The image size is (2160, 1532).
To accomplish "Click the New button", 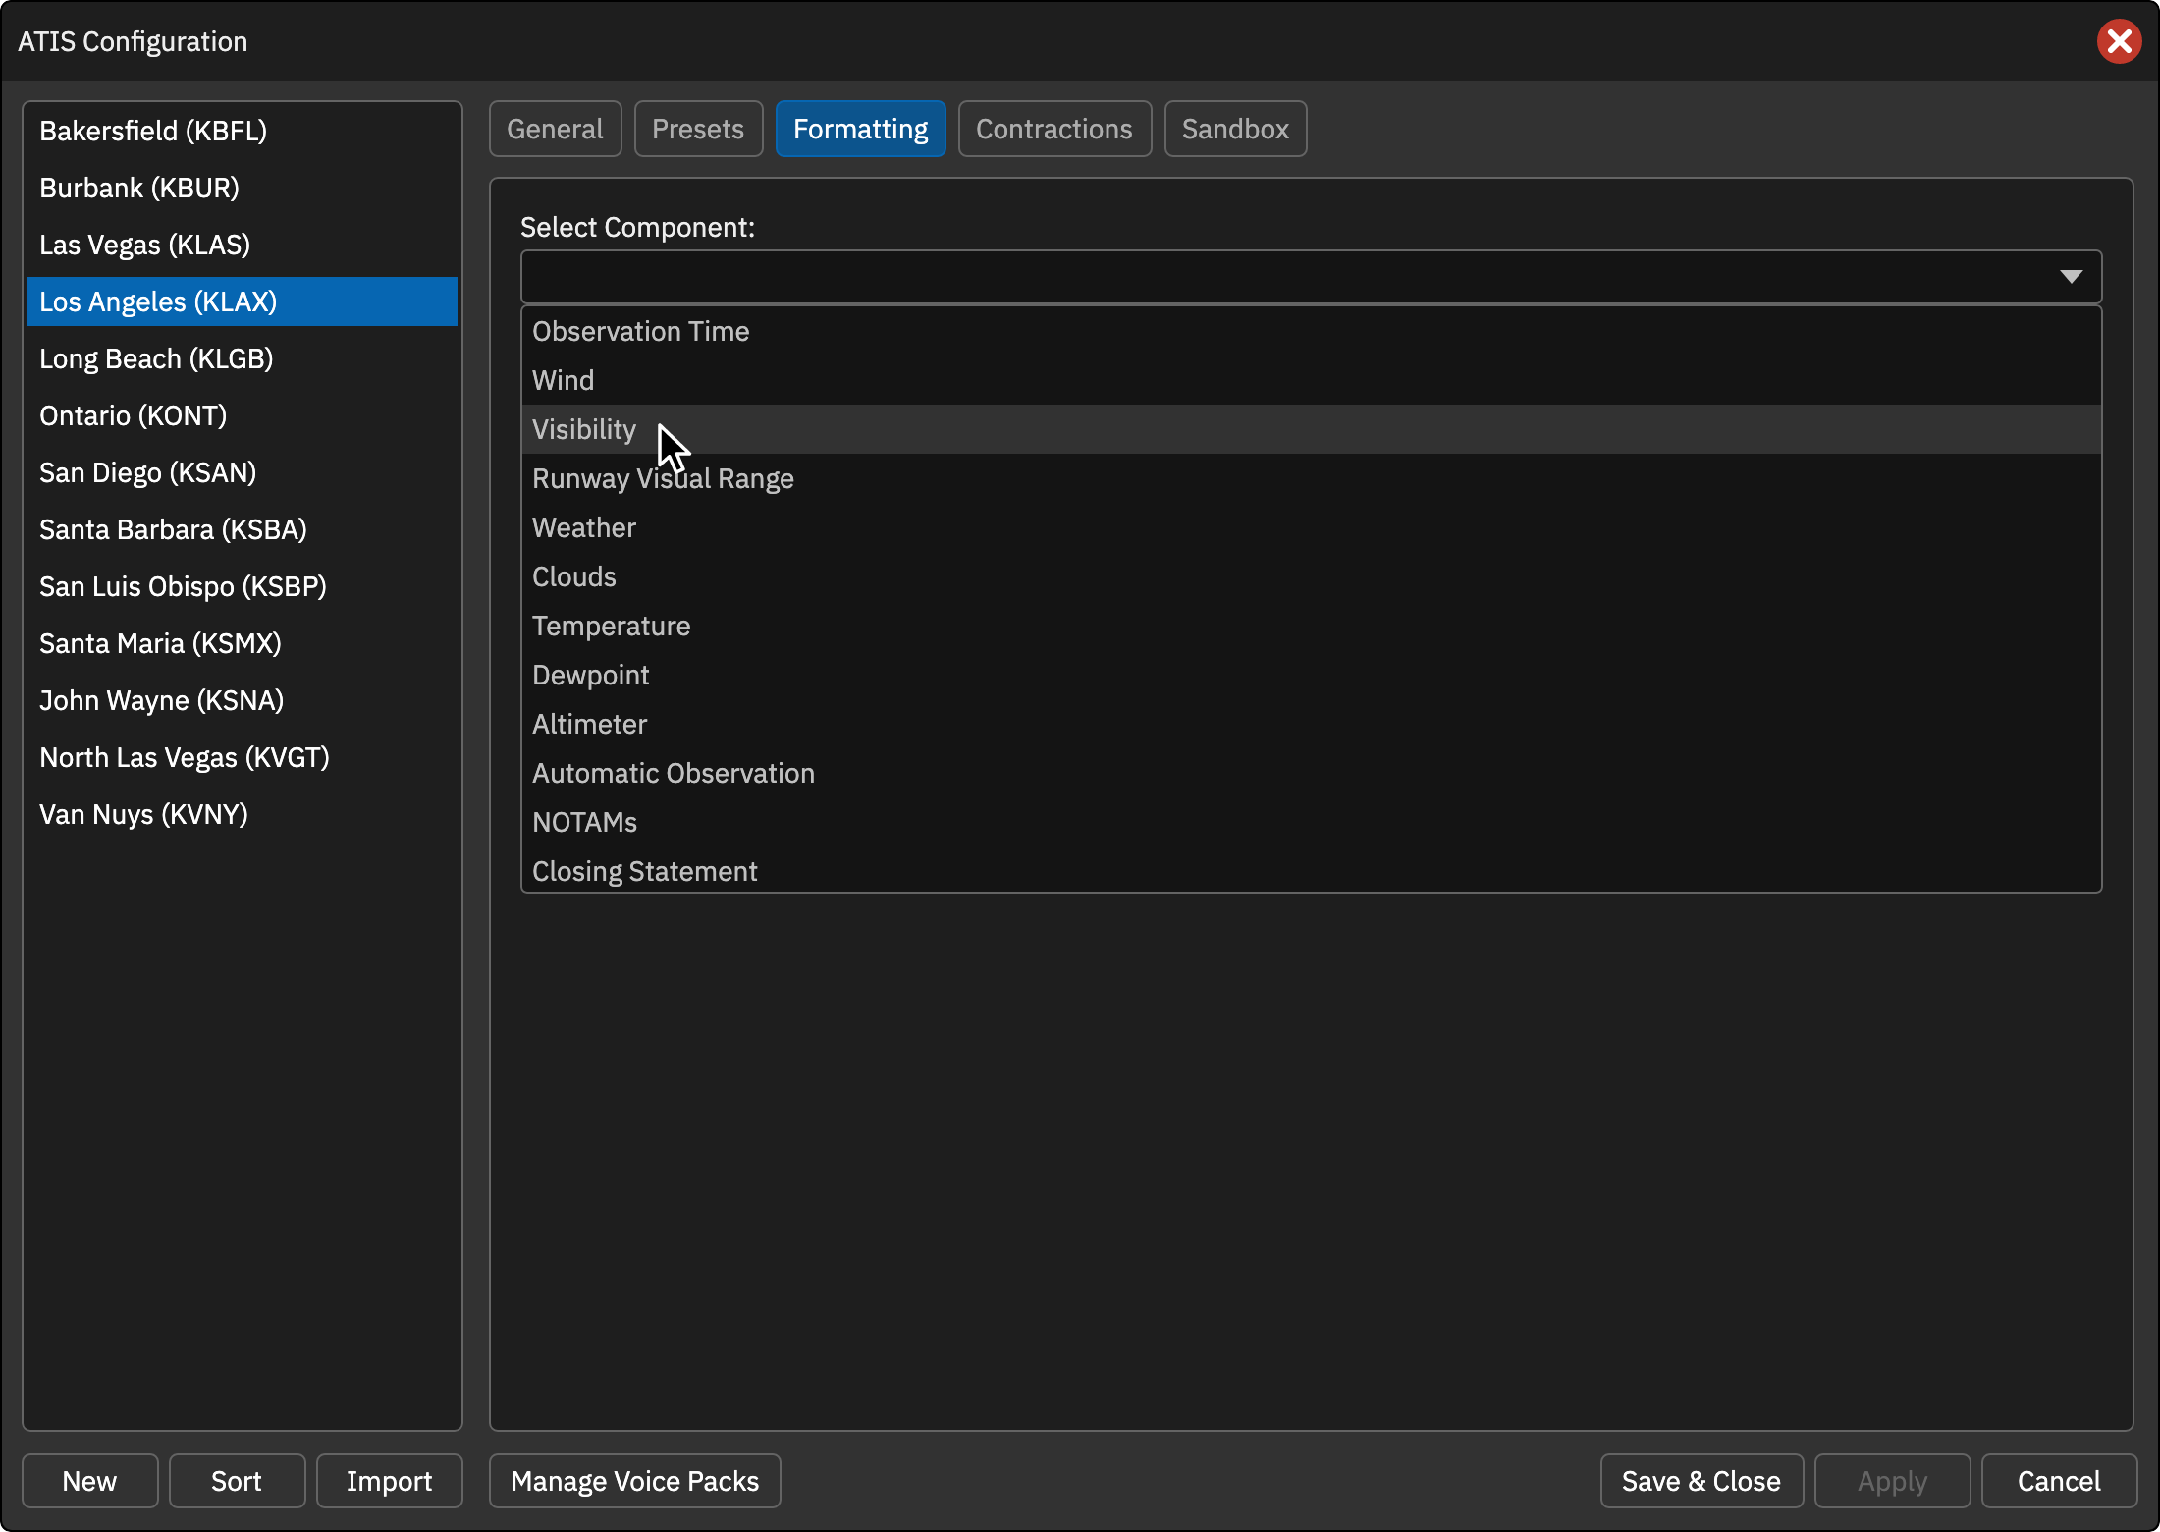I will pyautogui.click(x=89, y=1481).
